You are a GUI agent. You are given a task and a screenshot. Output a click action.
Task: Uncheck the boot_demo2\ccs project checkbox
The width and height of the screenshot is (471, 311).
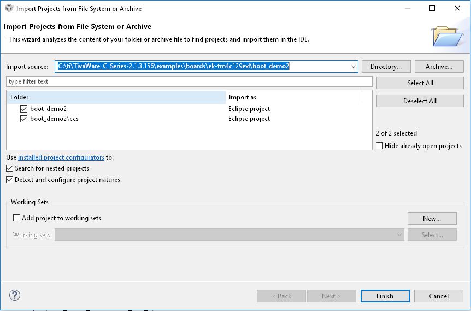23,119
